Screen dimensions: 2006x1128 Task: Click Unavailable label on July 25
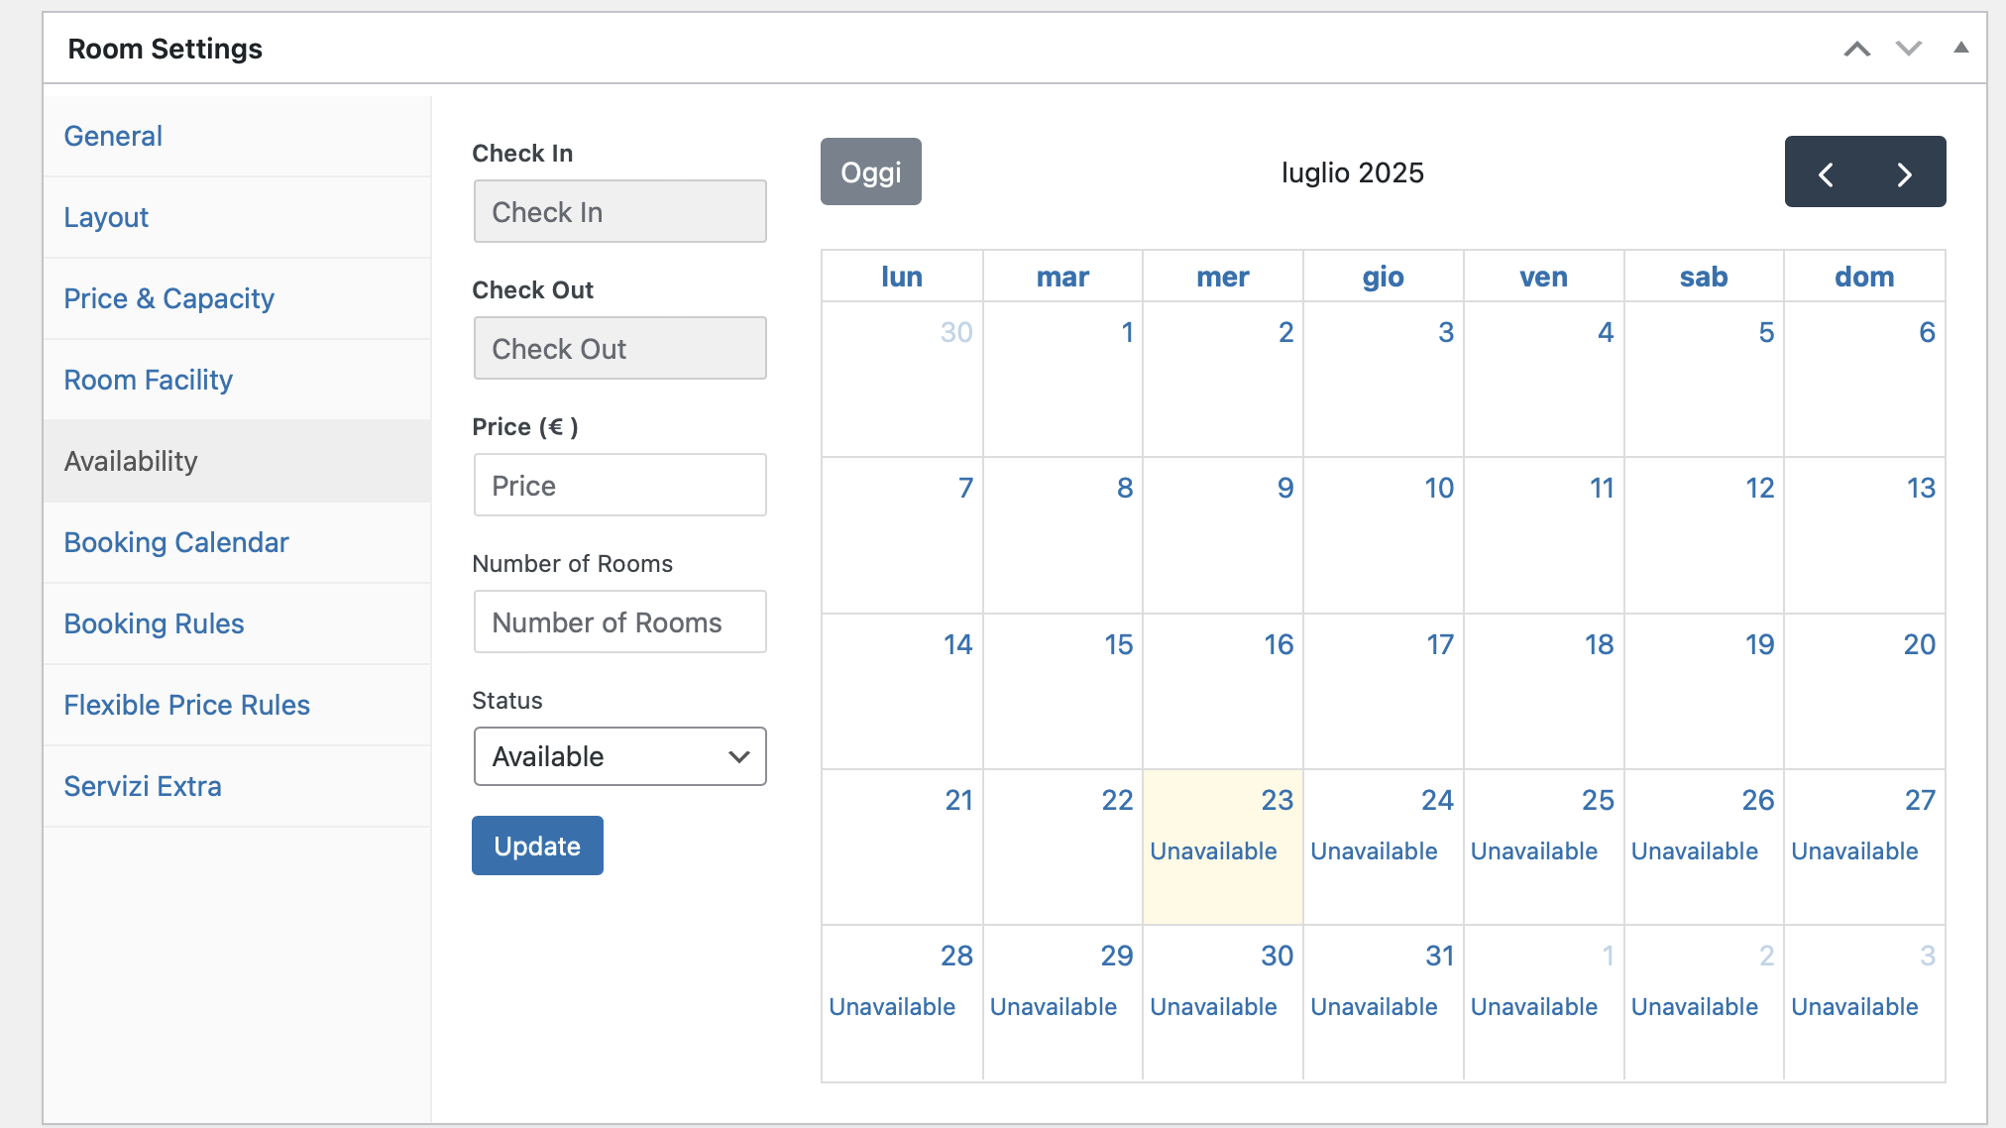coord(1534,851)
